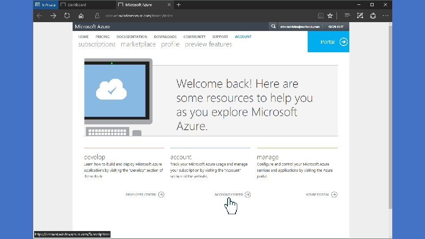
Task: Click the padlock icon in address bar
Action: pyautogui.click(x=97, y=16)
